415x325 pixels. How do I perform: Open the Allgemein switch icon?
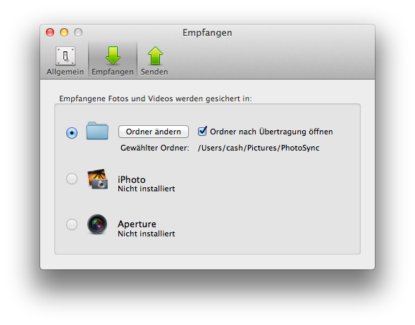click(x=66, y=56)
